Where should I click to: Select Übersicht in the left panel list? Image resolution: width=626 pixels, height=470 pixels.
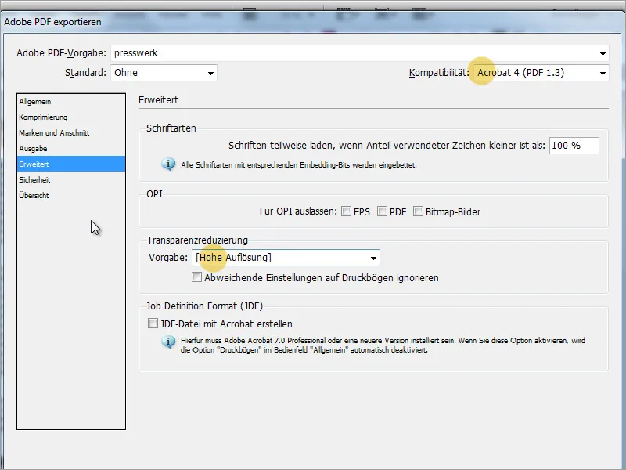pos(71,195)
